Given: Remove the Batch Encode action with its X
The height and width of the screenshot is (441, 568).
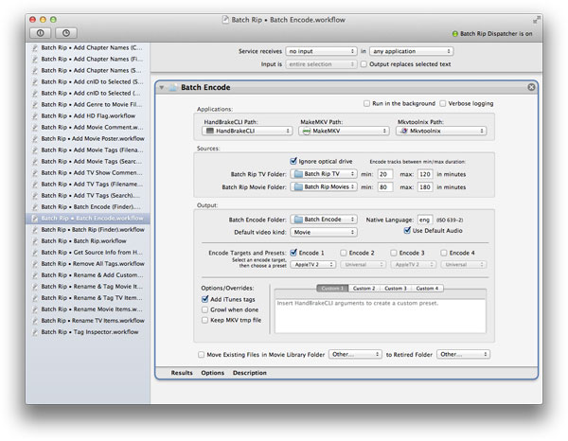Looking at the screenshot, I should coord(531,87).
